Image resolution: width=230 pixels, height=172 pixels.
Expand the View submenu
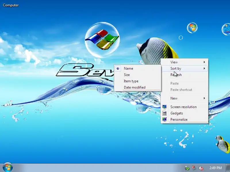(184, 62)
